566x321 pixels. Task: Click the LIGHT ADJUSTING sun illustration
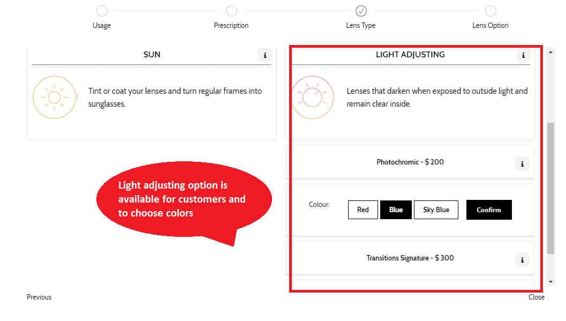coord(313,98)
